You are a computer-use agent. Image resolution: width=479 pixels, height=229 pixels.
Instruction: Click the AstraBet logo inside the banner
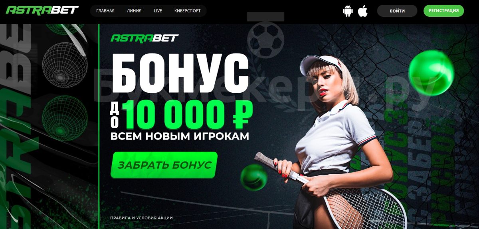click(x=144, y=38)
